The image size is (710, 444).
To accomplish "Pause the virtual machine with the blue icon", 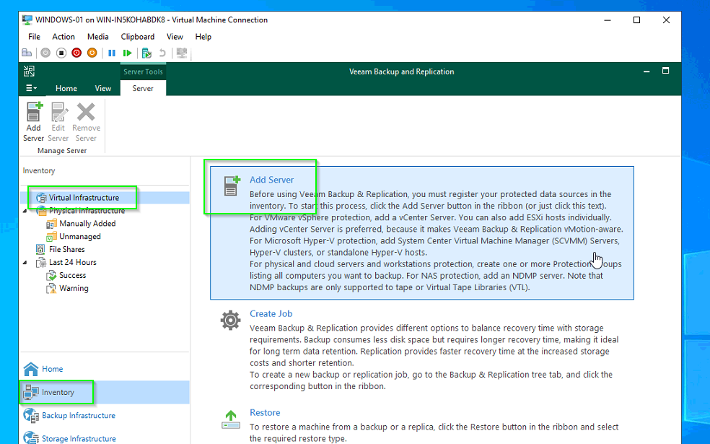I will 112,53.
